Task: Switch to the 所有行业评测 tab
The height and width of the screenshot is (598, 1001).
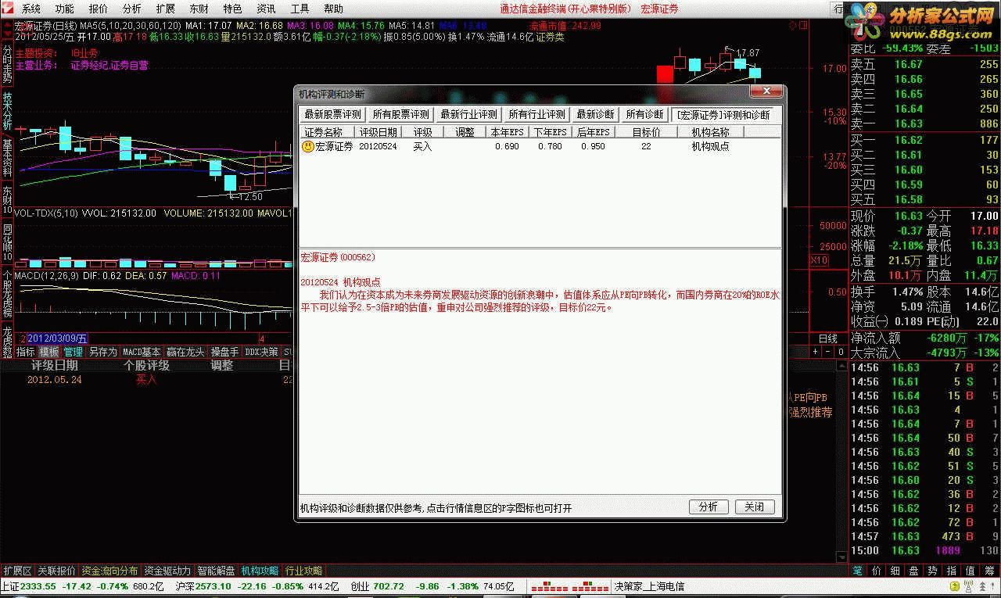Action: [536, 114]
